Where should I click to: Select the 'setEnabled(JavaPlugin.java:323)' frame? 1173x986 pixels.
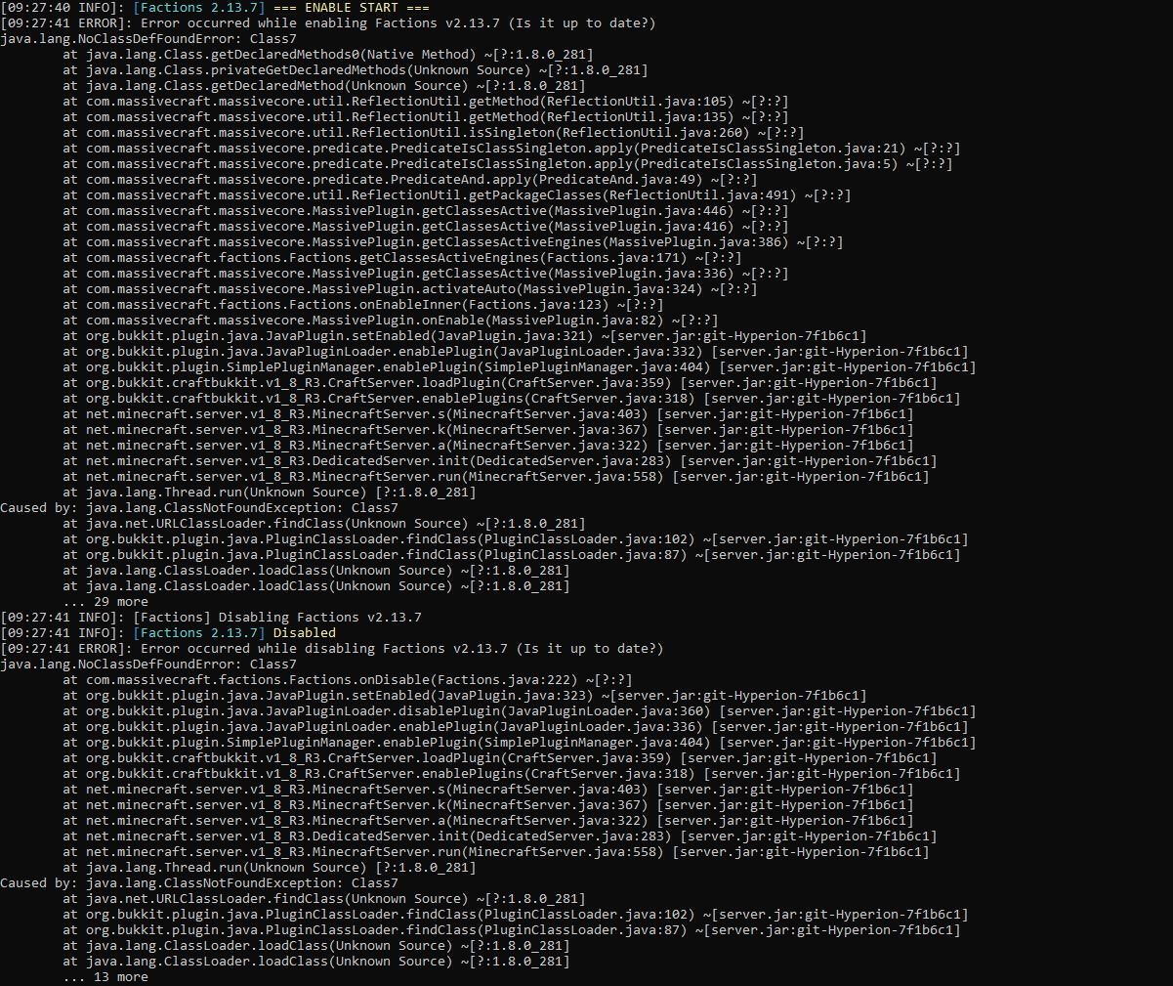click(464, 695)
